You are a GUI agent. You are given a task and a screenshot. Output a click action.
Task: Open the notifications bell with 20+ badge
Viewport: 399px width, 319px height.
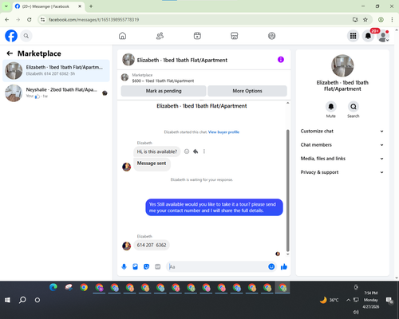368,36
